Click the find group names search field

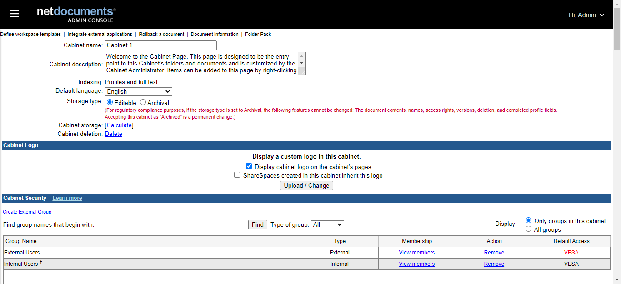(171, 224)
